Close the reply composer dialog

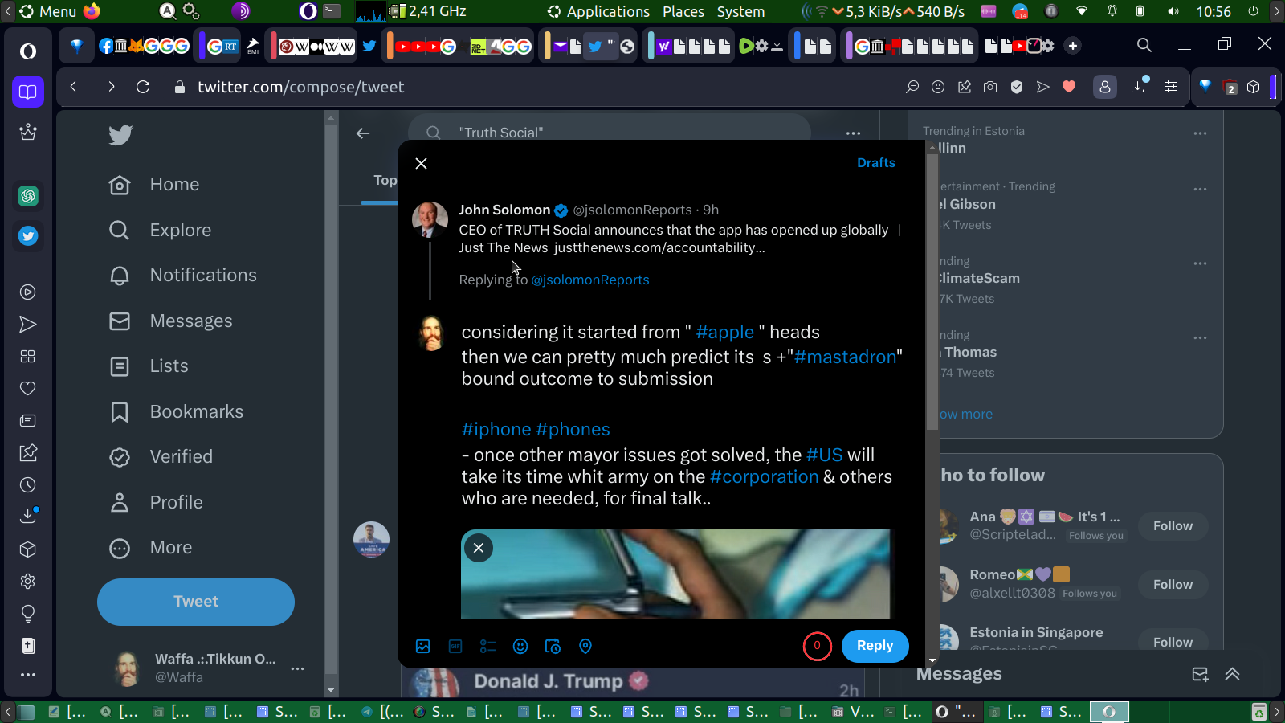click(x=421, y=163)
